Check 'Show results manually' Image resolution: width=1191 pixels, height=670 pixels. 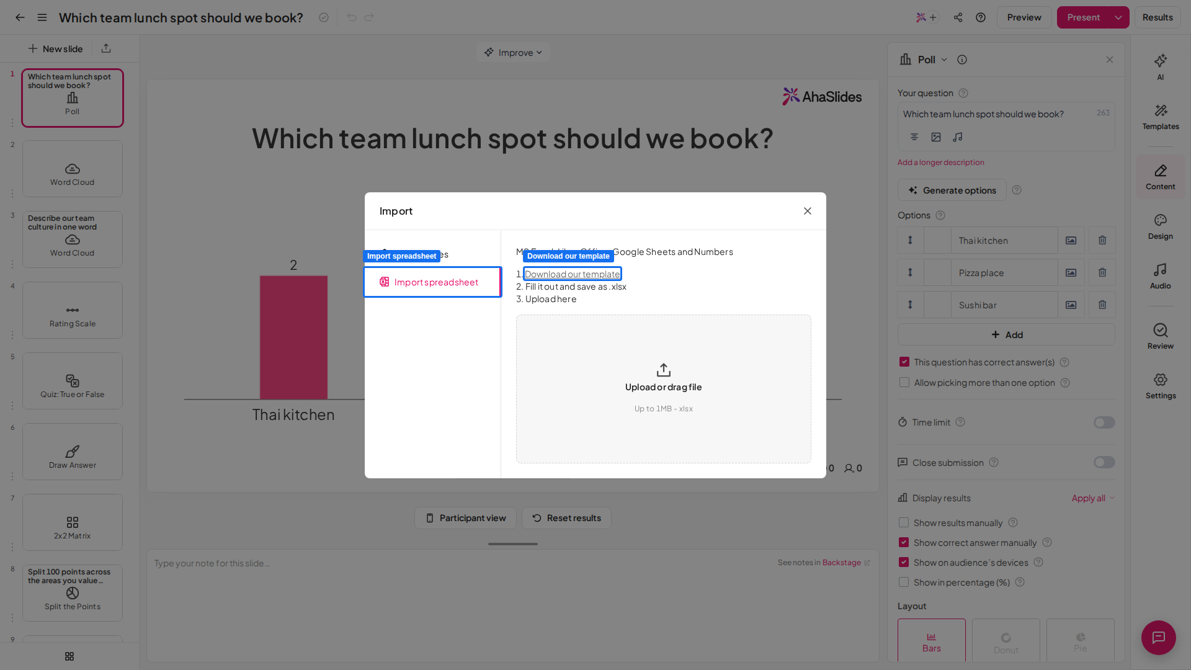[x=904, y=522]
